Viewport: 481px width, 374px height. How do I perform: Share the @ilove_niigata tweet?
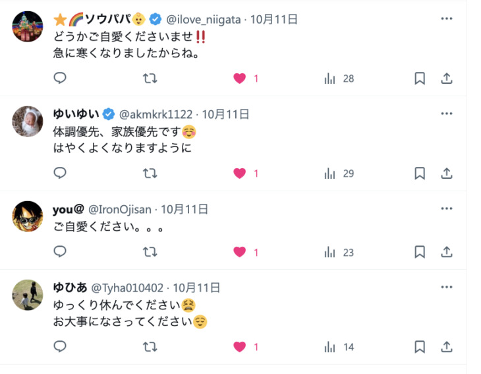447,78
